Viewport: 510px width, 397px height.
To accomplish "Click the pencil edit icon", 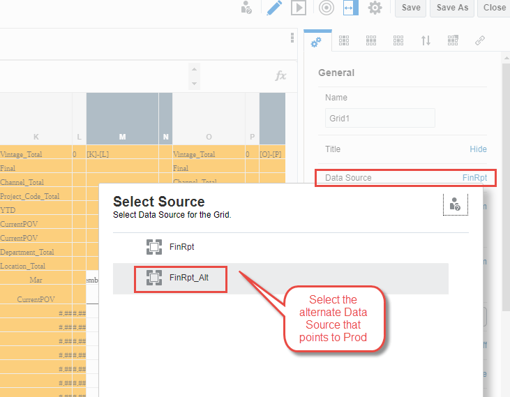I will click(x=274, y=8).
